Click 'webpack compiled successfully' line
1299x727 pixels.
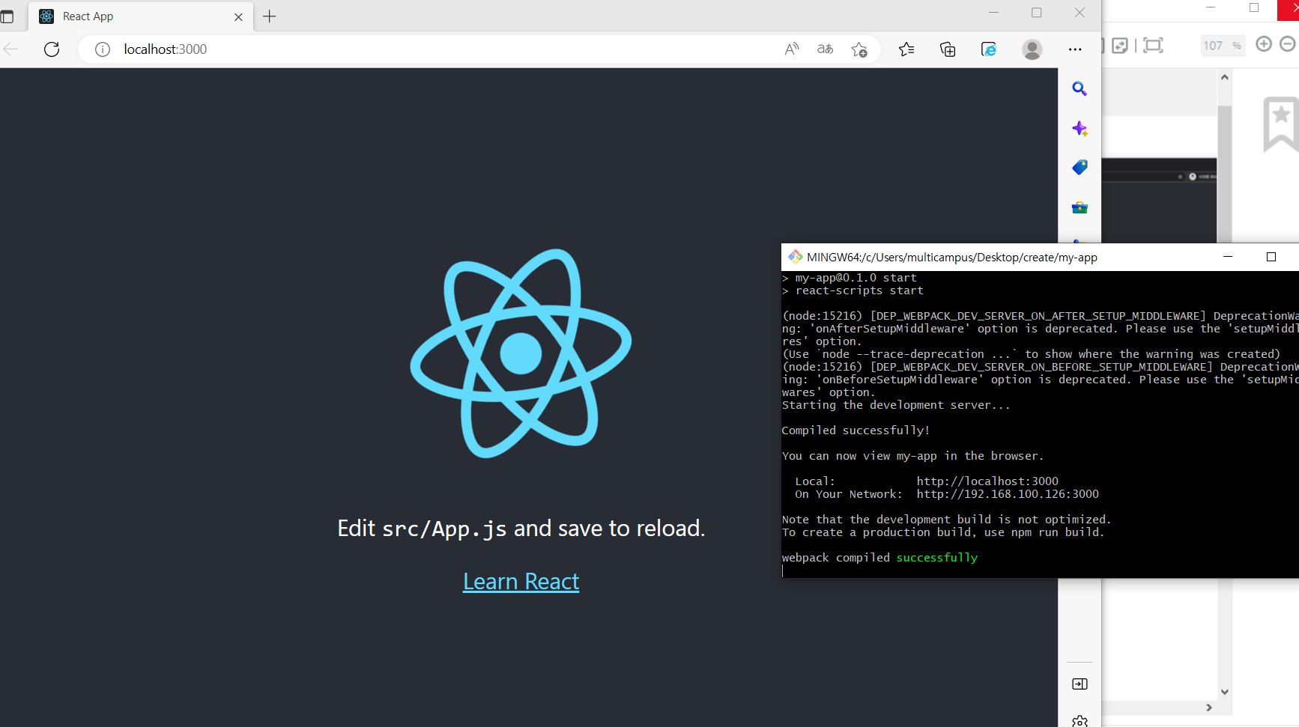click(x=879, y=558)
